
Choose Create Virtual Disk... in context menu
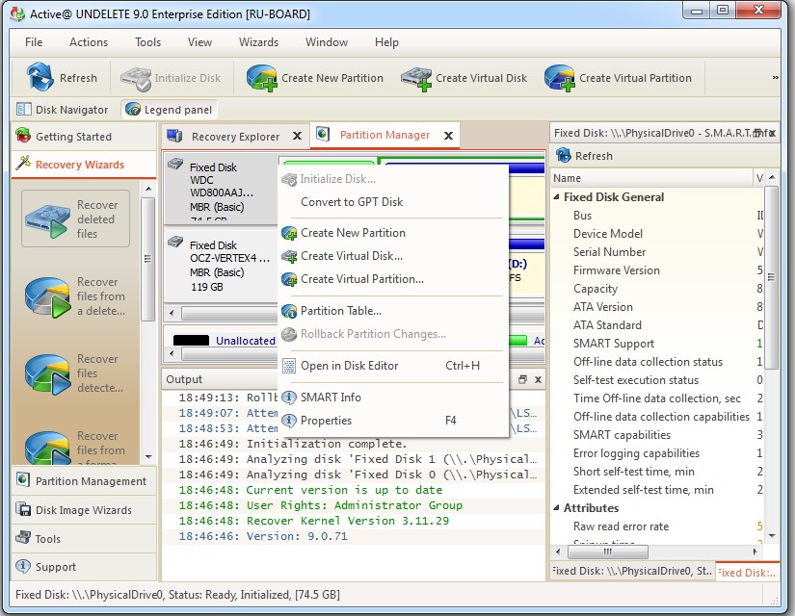pyautogui.click(x=393, y=256)
